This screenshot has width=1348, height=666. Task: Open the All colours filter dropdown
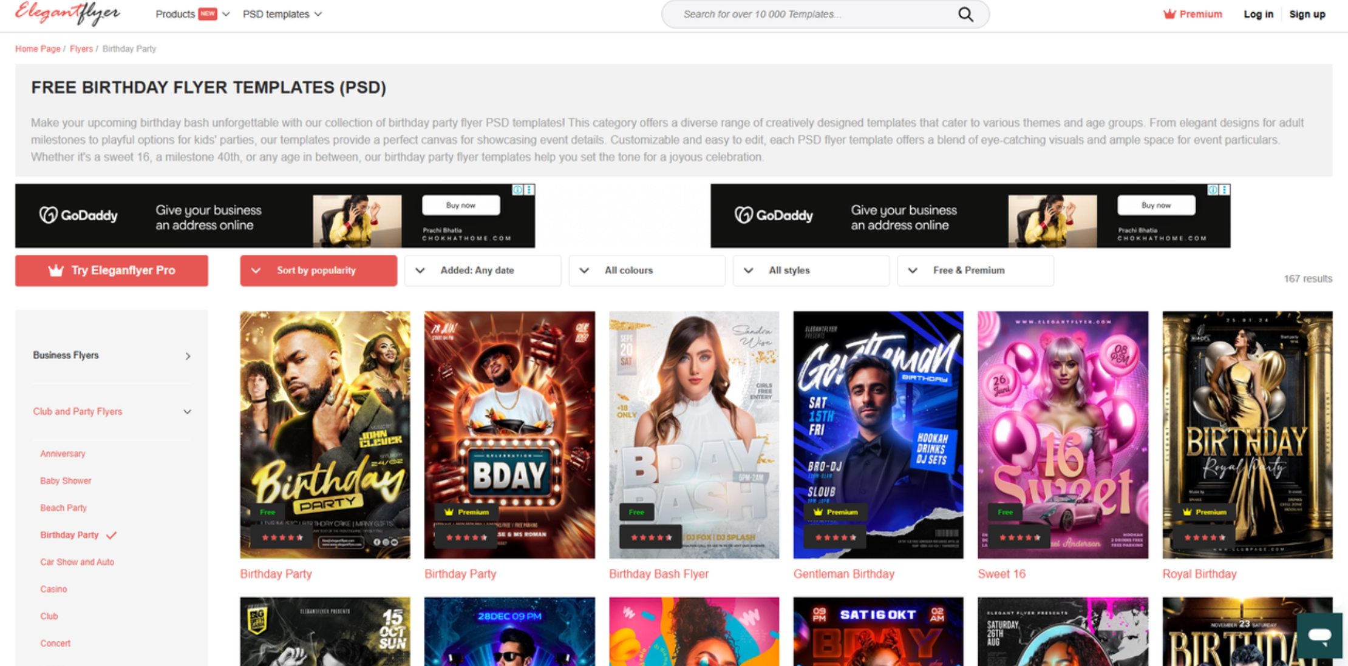pos(647,271)
